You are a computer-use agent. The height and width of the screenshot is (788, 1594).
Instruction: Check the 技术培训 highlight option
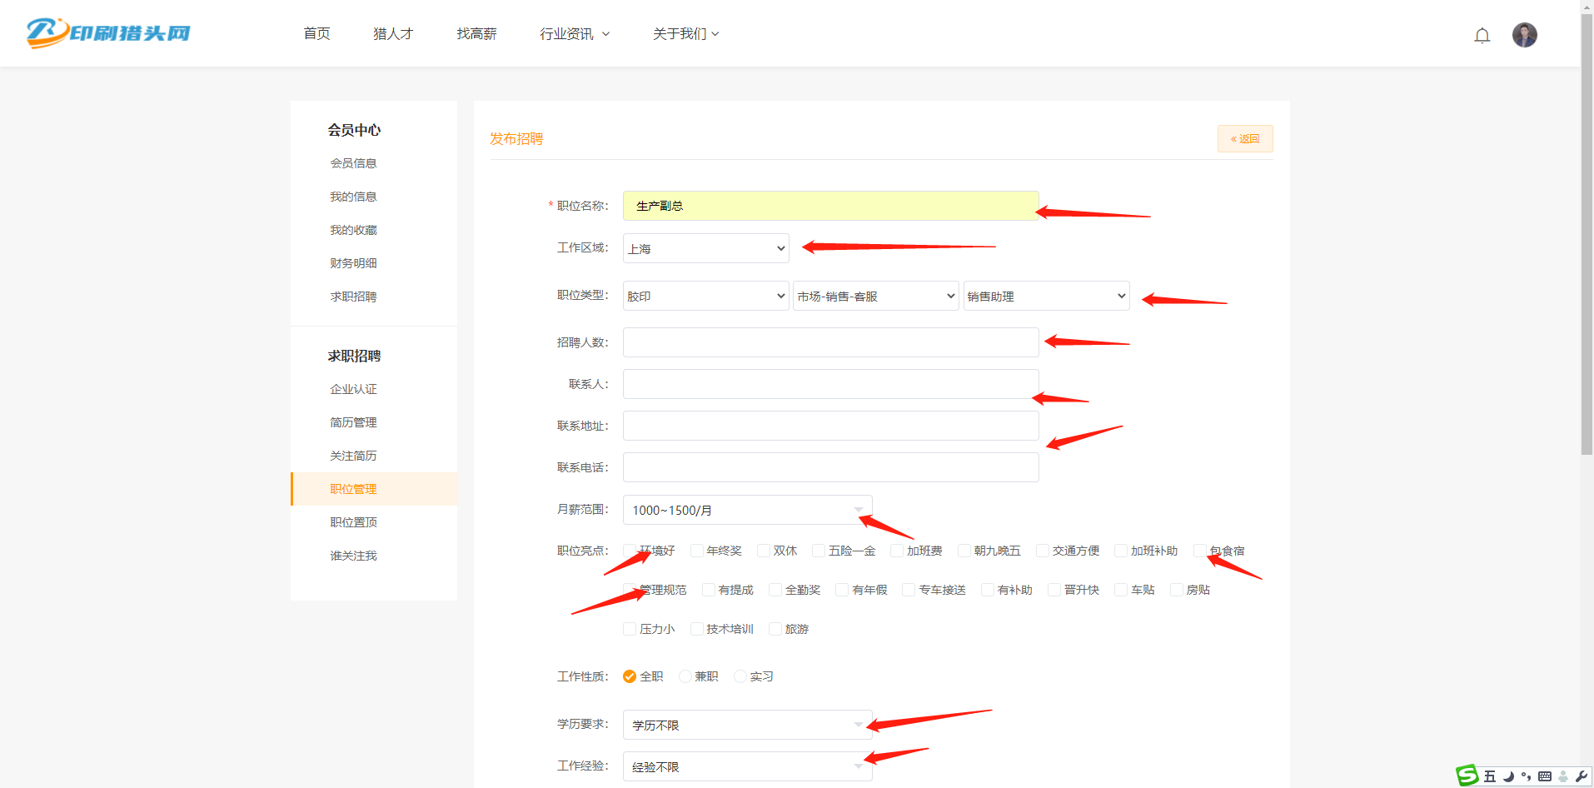click(697, 629)
